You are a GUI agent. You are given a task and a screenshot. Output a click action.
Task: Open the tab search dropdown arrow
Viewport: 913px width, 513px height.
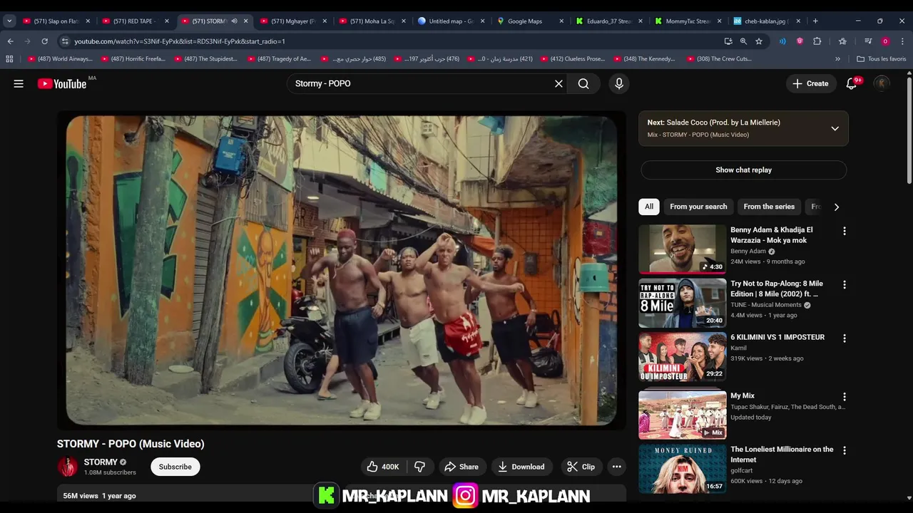point(9,21)
